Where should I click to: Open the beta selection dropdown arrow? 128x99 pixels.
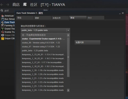tap(68, 30)
